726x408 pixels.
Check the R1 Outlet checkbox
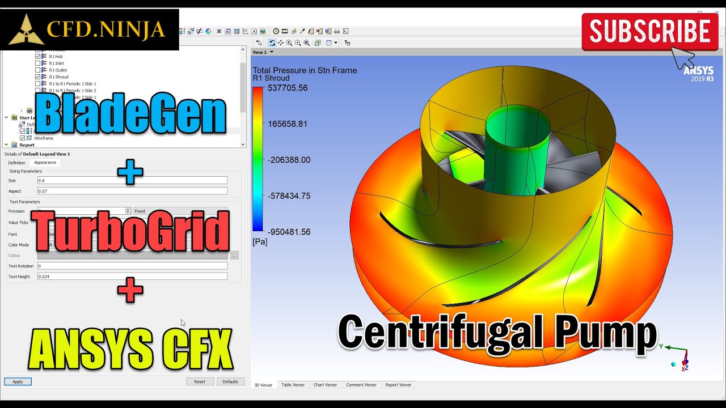38,70
